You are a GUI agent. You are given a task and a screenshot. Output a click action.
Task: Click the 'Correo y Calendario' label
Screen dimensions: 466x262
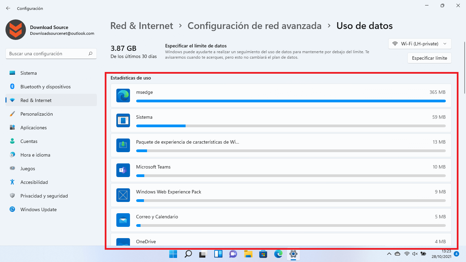pyautogui.click(x=157, y=217)
